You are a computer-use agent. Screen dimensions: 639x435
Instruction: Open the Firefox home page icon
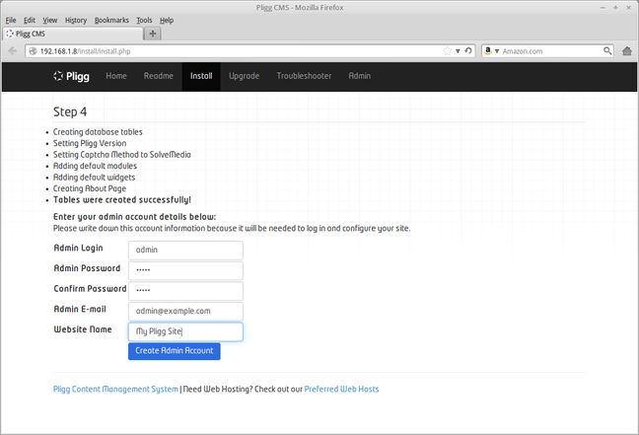(627, 51)
